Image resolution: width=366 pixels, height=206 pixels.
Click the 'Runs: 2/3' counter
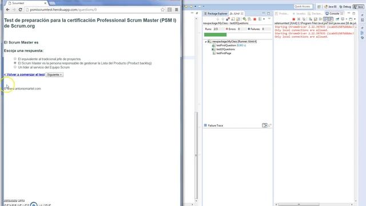click(x=212, y=29)
